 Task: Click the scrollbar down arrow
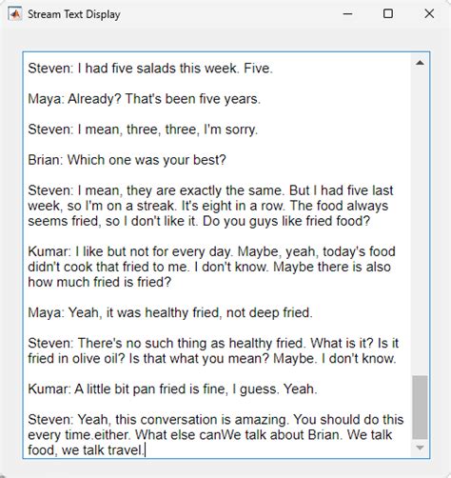(x=420, y=448)
